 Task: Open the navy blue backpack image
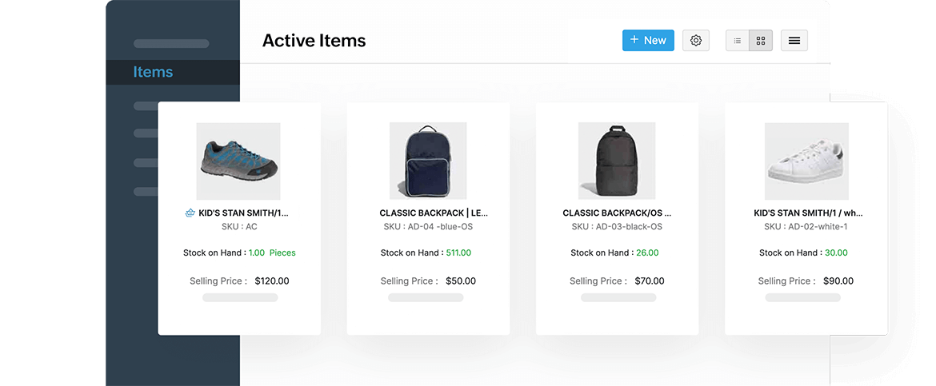428,161
